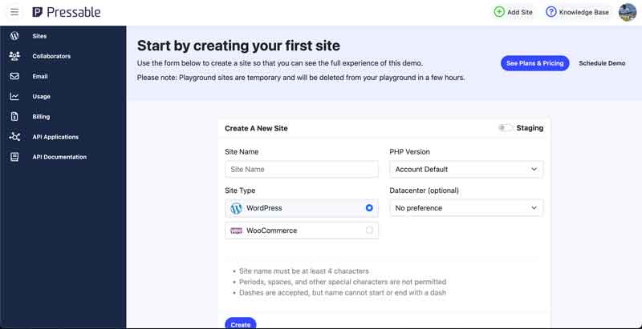
Task: Select the WordPress site type radio
Action: pos(369,208)
